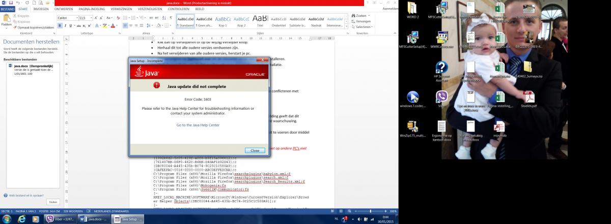Switch to the INVOEGEN tab

coord(41,9)
